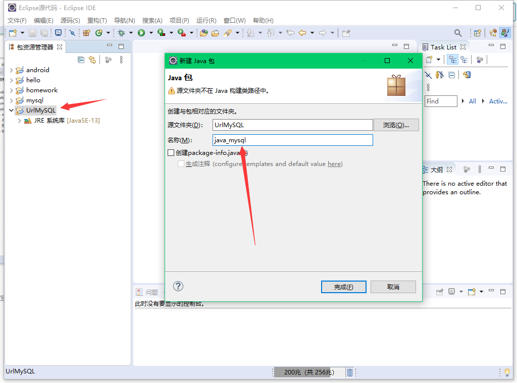Open the Search icon near top right
This screenshot has height=383, width=517.
(457, 32)
